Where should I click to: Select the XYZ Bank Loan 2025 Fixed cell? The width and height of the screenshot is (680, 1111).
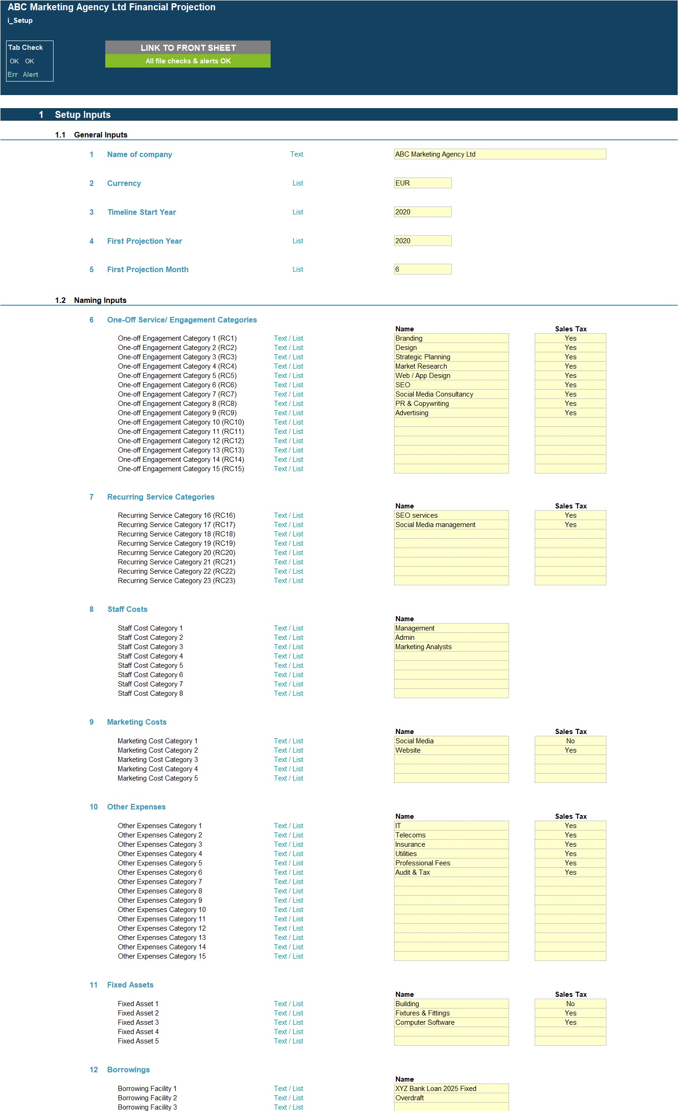(451, 1089)
